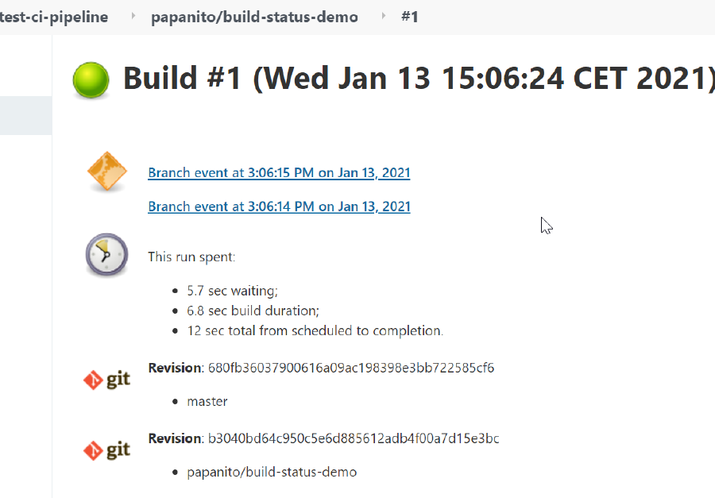Click the green build success status ball
Screen dimensions: 715x498
coord(91,80)
